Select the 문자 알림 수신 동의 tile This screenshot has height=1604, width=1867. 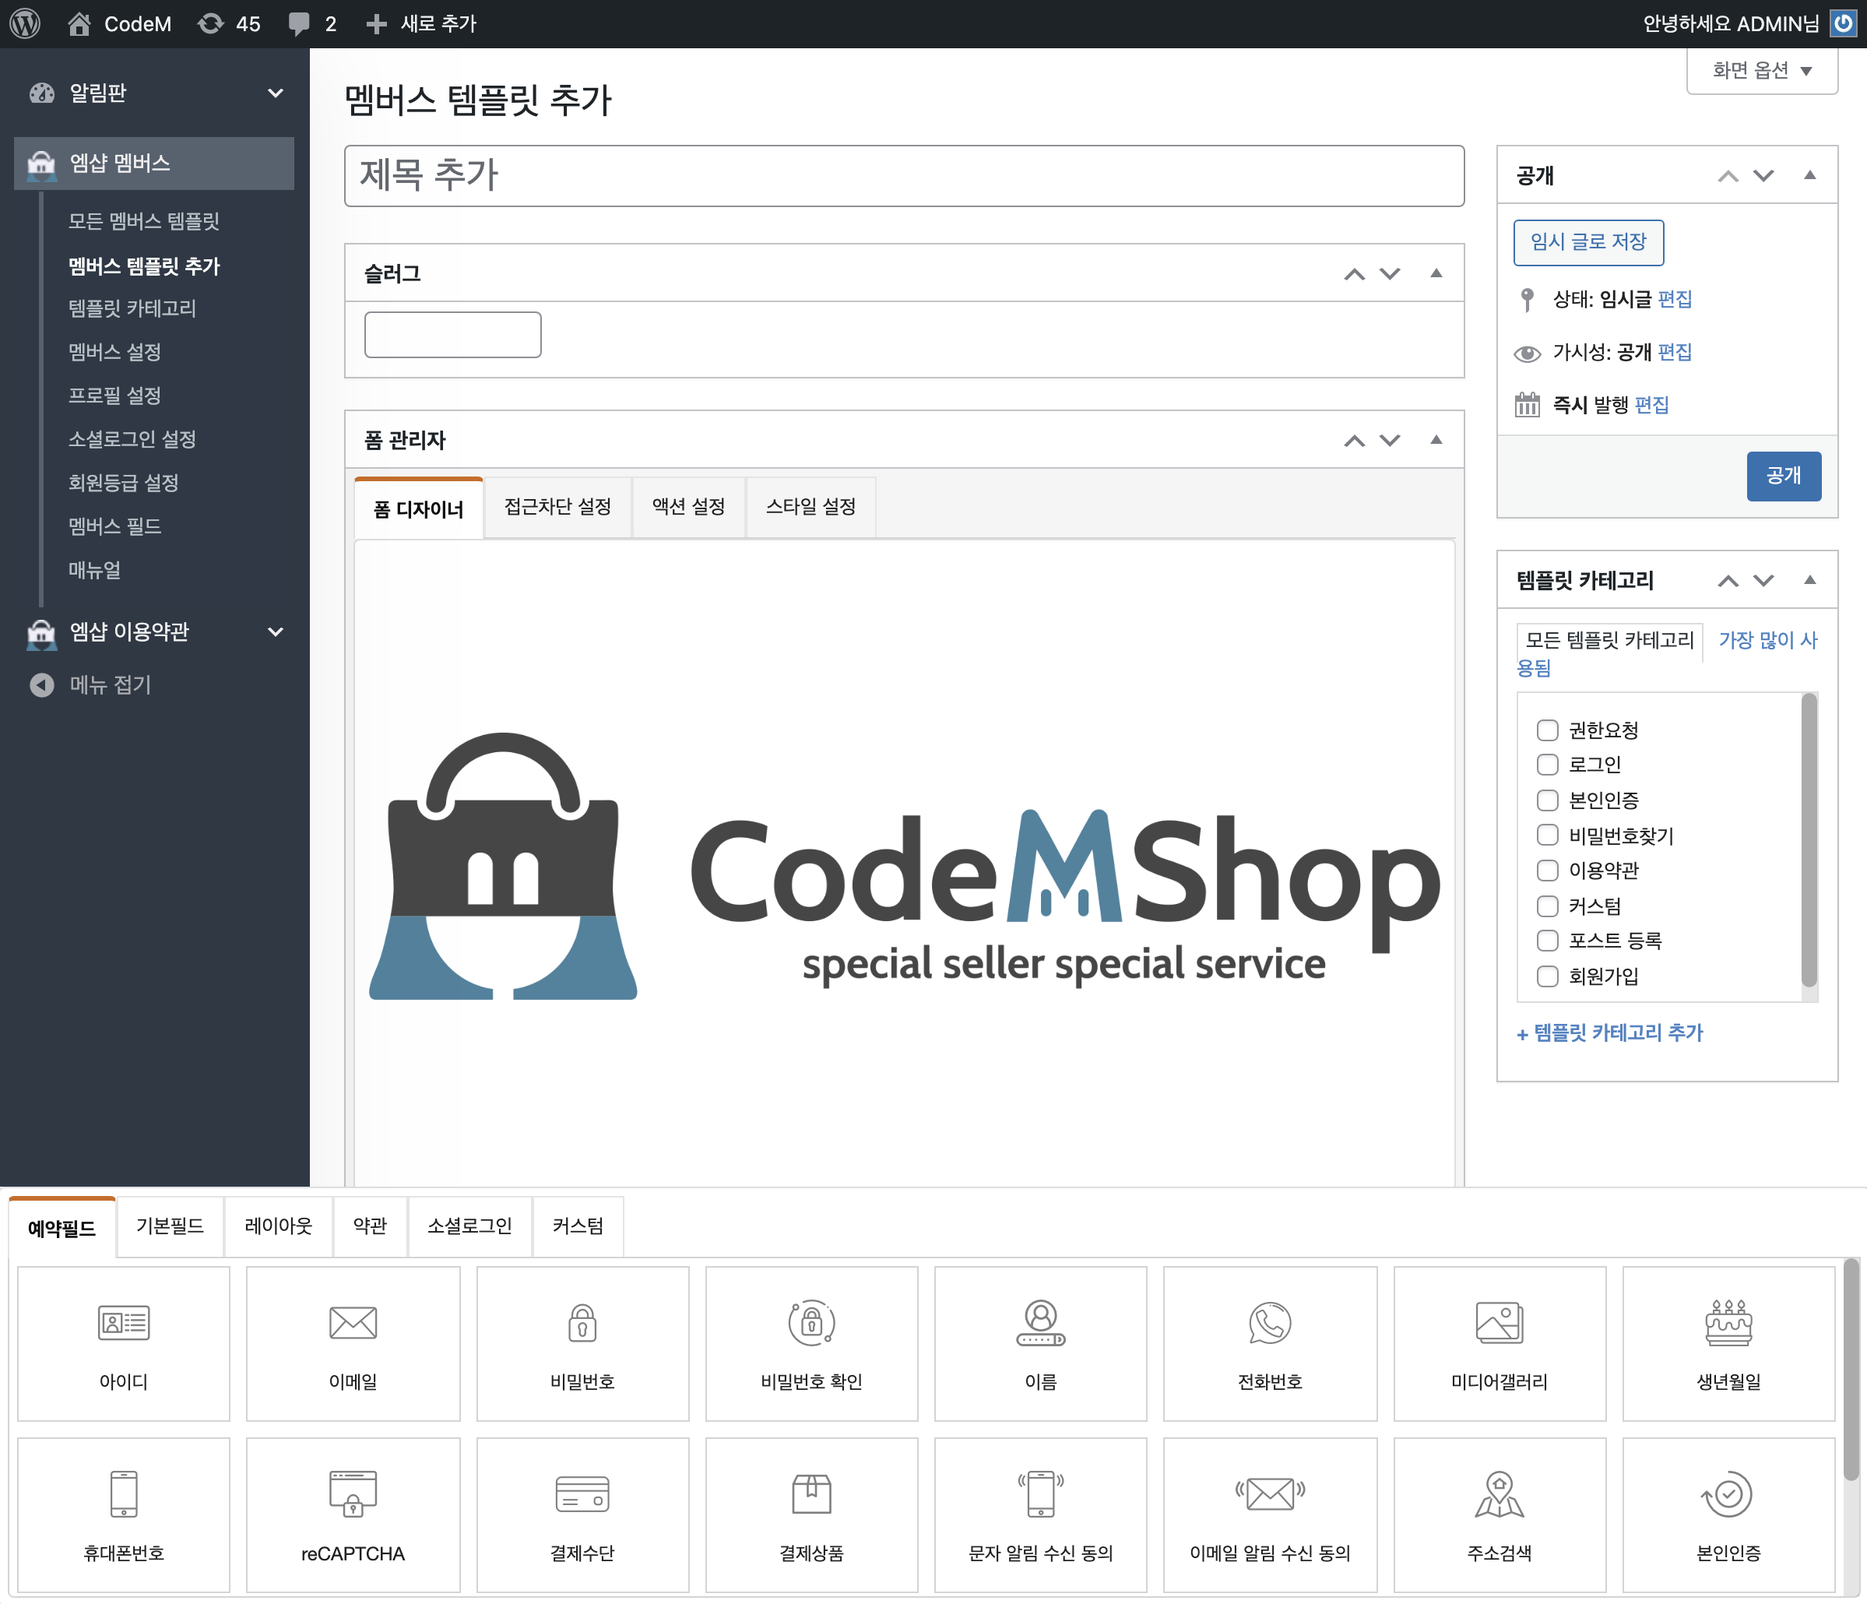[x=1041, y=1514]
